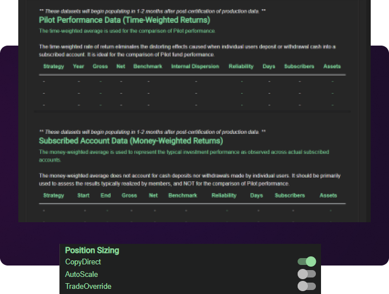Enable the CopyDirect position sizing toggle
Screen dimensions: 389x294
pos(307,262)
